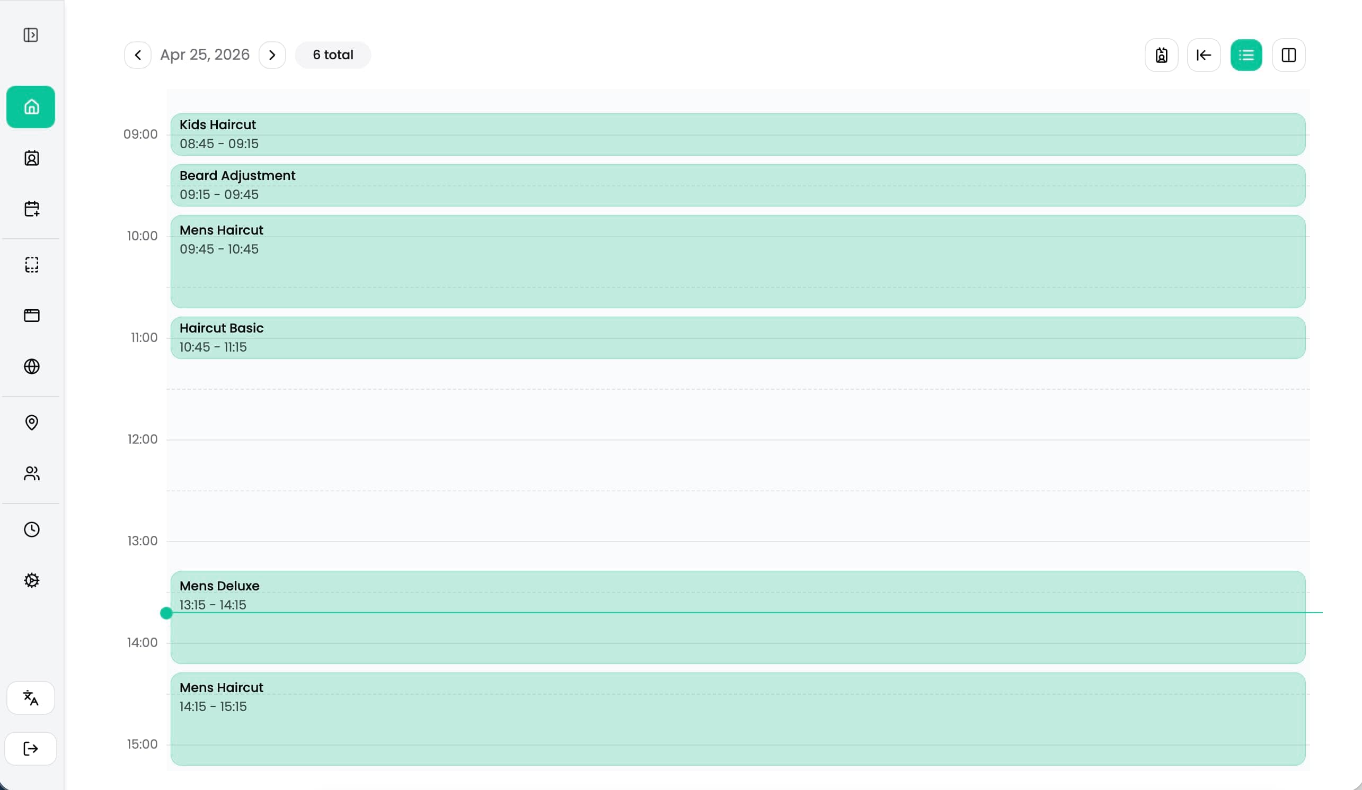Viewport: 1362px width, 790px height.
Task: Go to the next day
Action: 272,55
